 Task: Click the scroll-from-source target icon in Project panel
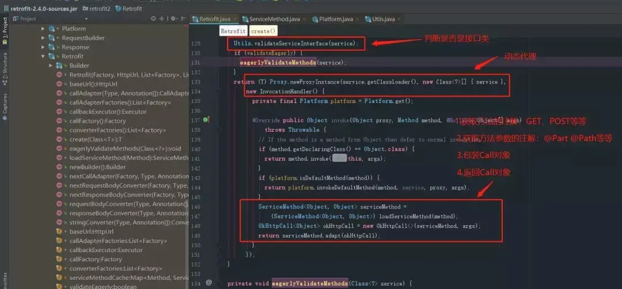pyautogui.click(x=154, y=18)
